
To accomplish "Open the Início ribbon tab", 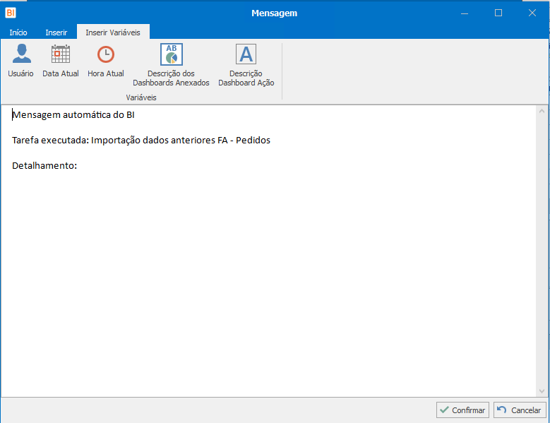I will pos(18,32).
